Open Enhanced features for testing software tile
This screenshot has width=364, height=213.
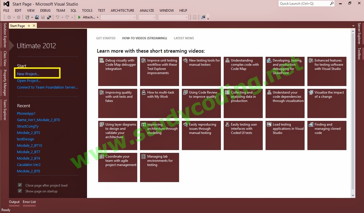pos(327,71)
